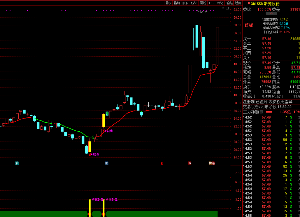Click the red 主力净额 bar indicator
Screen dimensions: 300x217
[269, 112]
